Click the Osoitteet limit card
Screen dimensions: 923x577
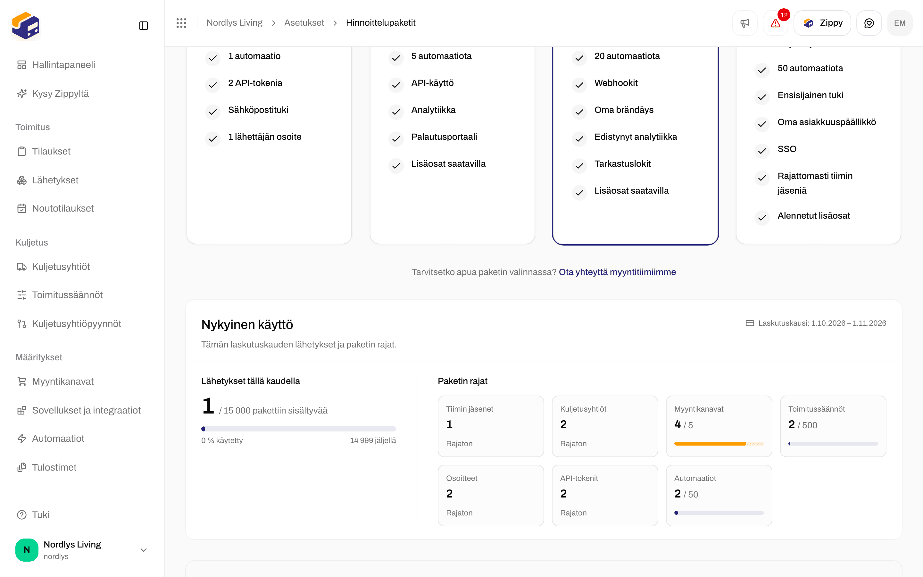tap(491, 495)
